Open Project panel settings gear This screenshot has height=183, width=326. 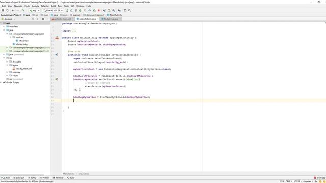tap(43, 19)
